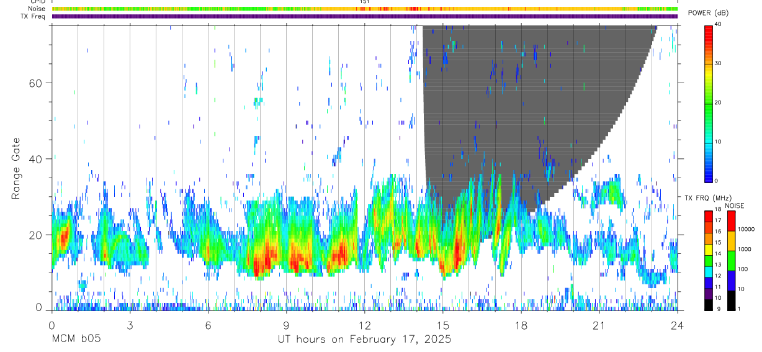This screenshot has height=352, width=762.
Task: Select the red top noise legend swatch
Action: pos(731,221)
